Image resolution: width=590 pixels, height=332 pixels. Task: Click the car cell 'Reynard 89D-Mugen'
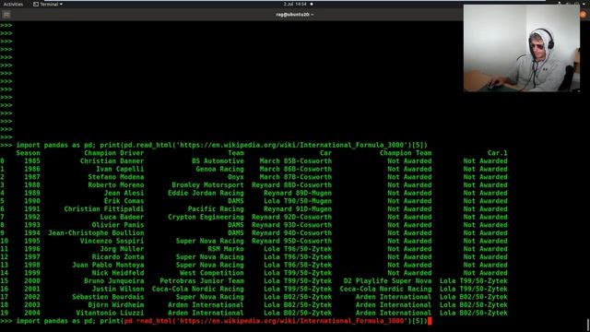point(298,193)
